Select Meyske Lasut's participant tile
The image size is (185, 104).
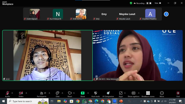pos(127,14)
